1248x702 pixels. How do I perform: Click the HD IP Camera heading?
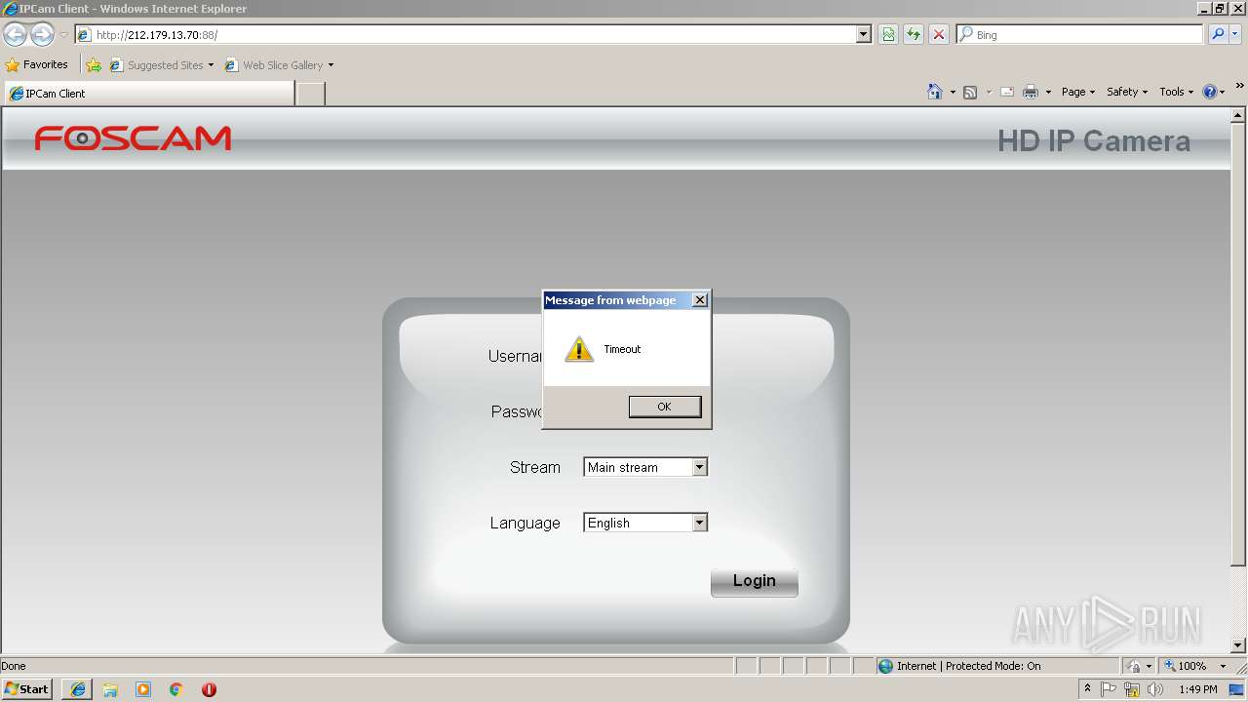tap(1094, 141)
